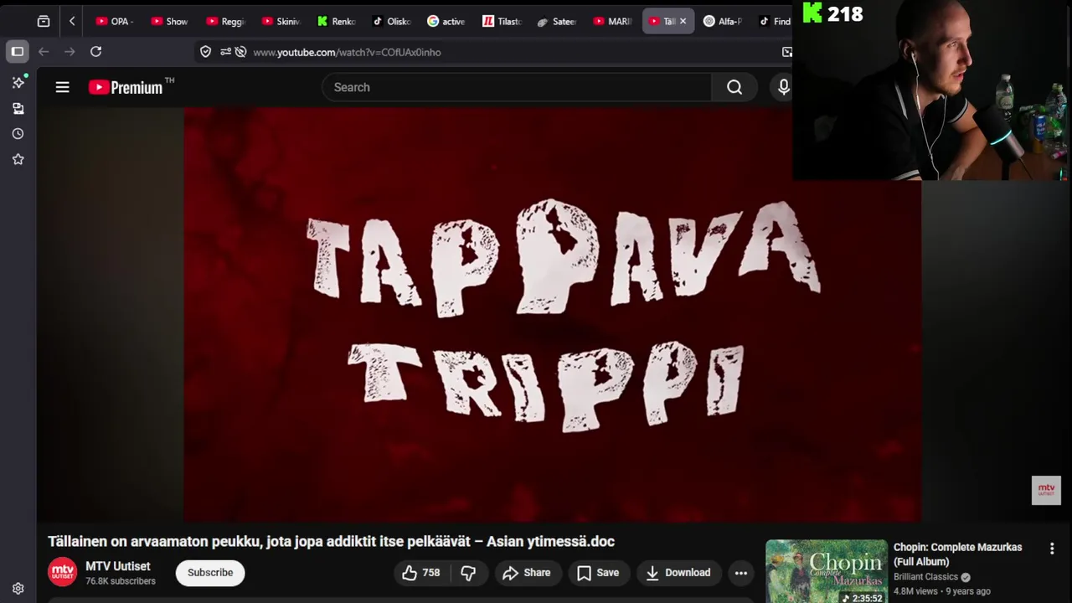Switch to the MARI YouTube tab

click(611, 21)
